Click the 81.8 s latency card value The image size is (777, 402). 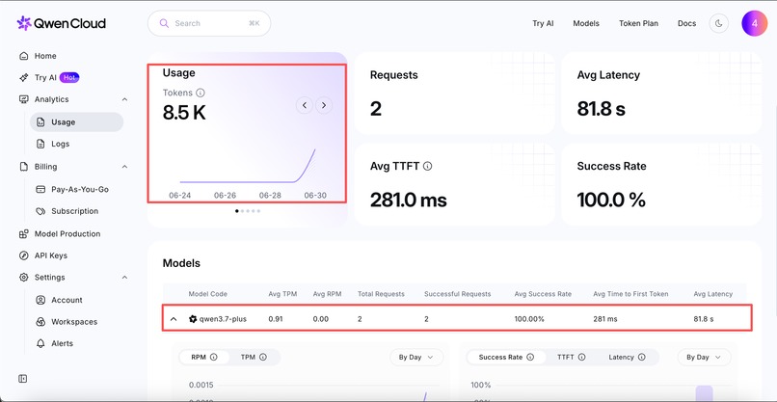(602, 109)
